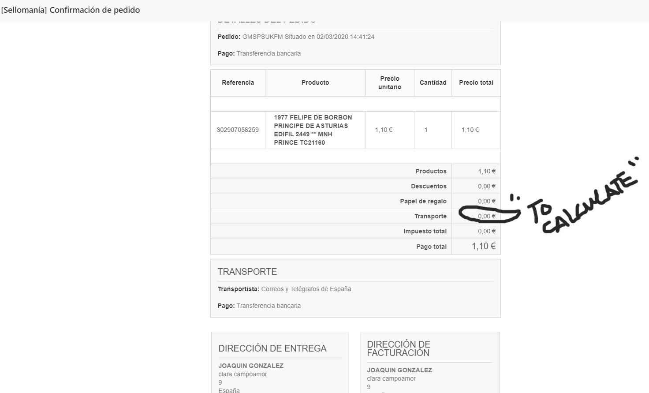Click the Producto column header
Image resolution: width=649 pixels, height=393 pixels.
click(315, 82)
